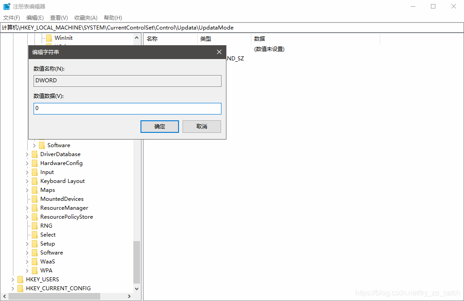Click the MountedDevices folder icon
The image size is (464, 301).
pyautogui.click(x=34, y=199)
